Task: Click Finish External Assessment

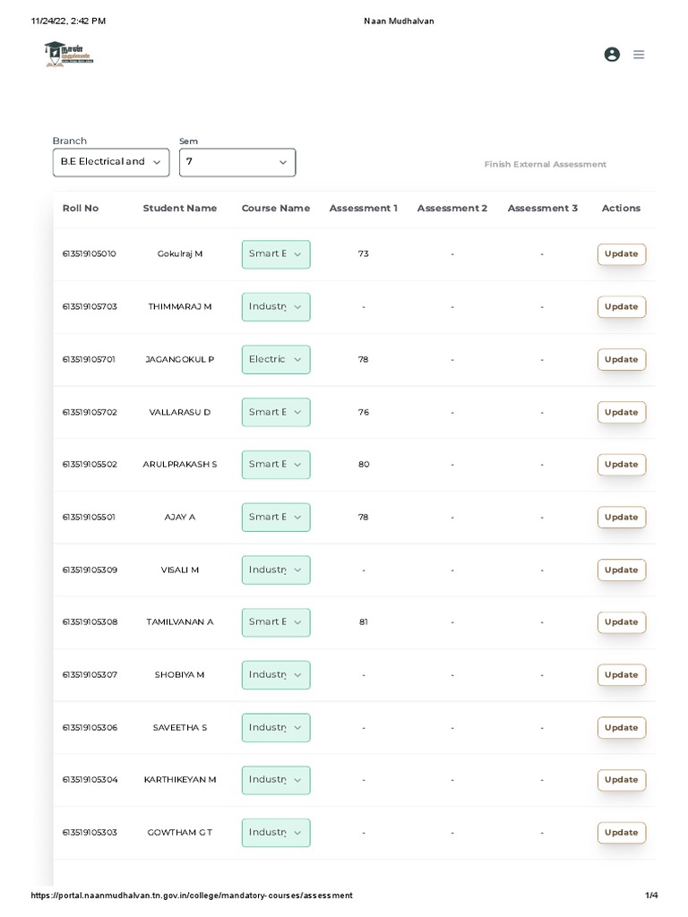Action: pyautogui.click(x=545, y=165)
